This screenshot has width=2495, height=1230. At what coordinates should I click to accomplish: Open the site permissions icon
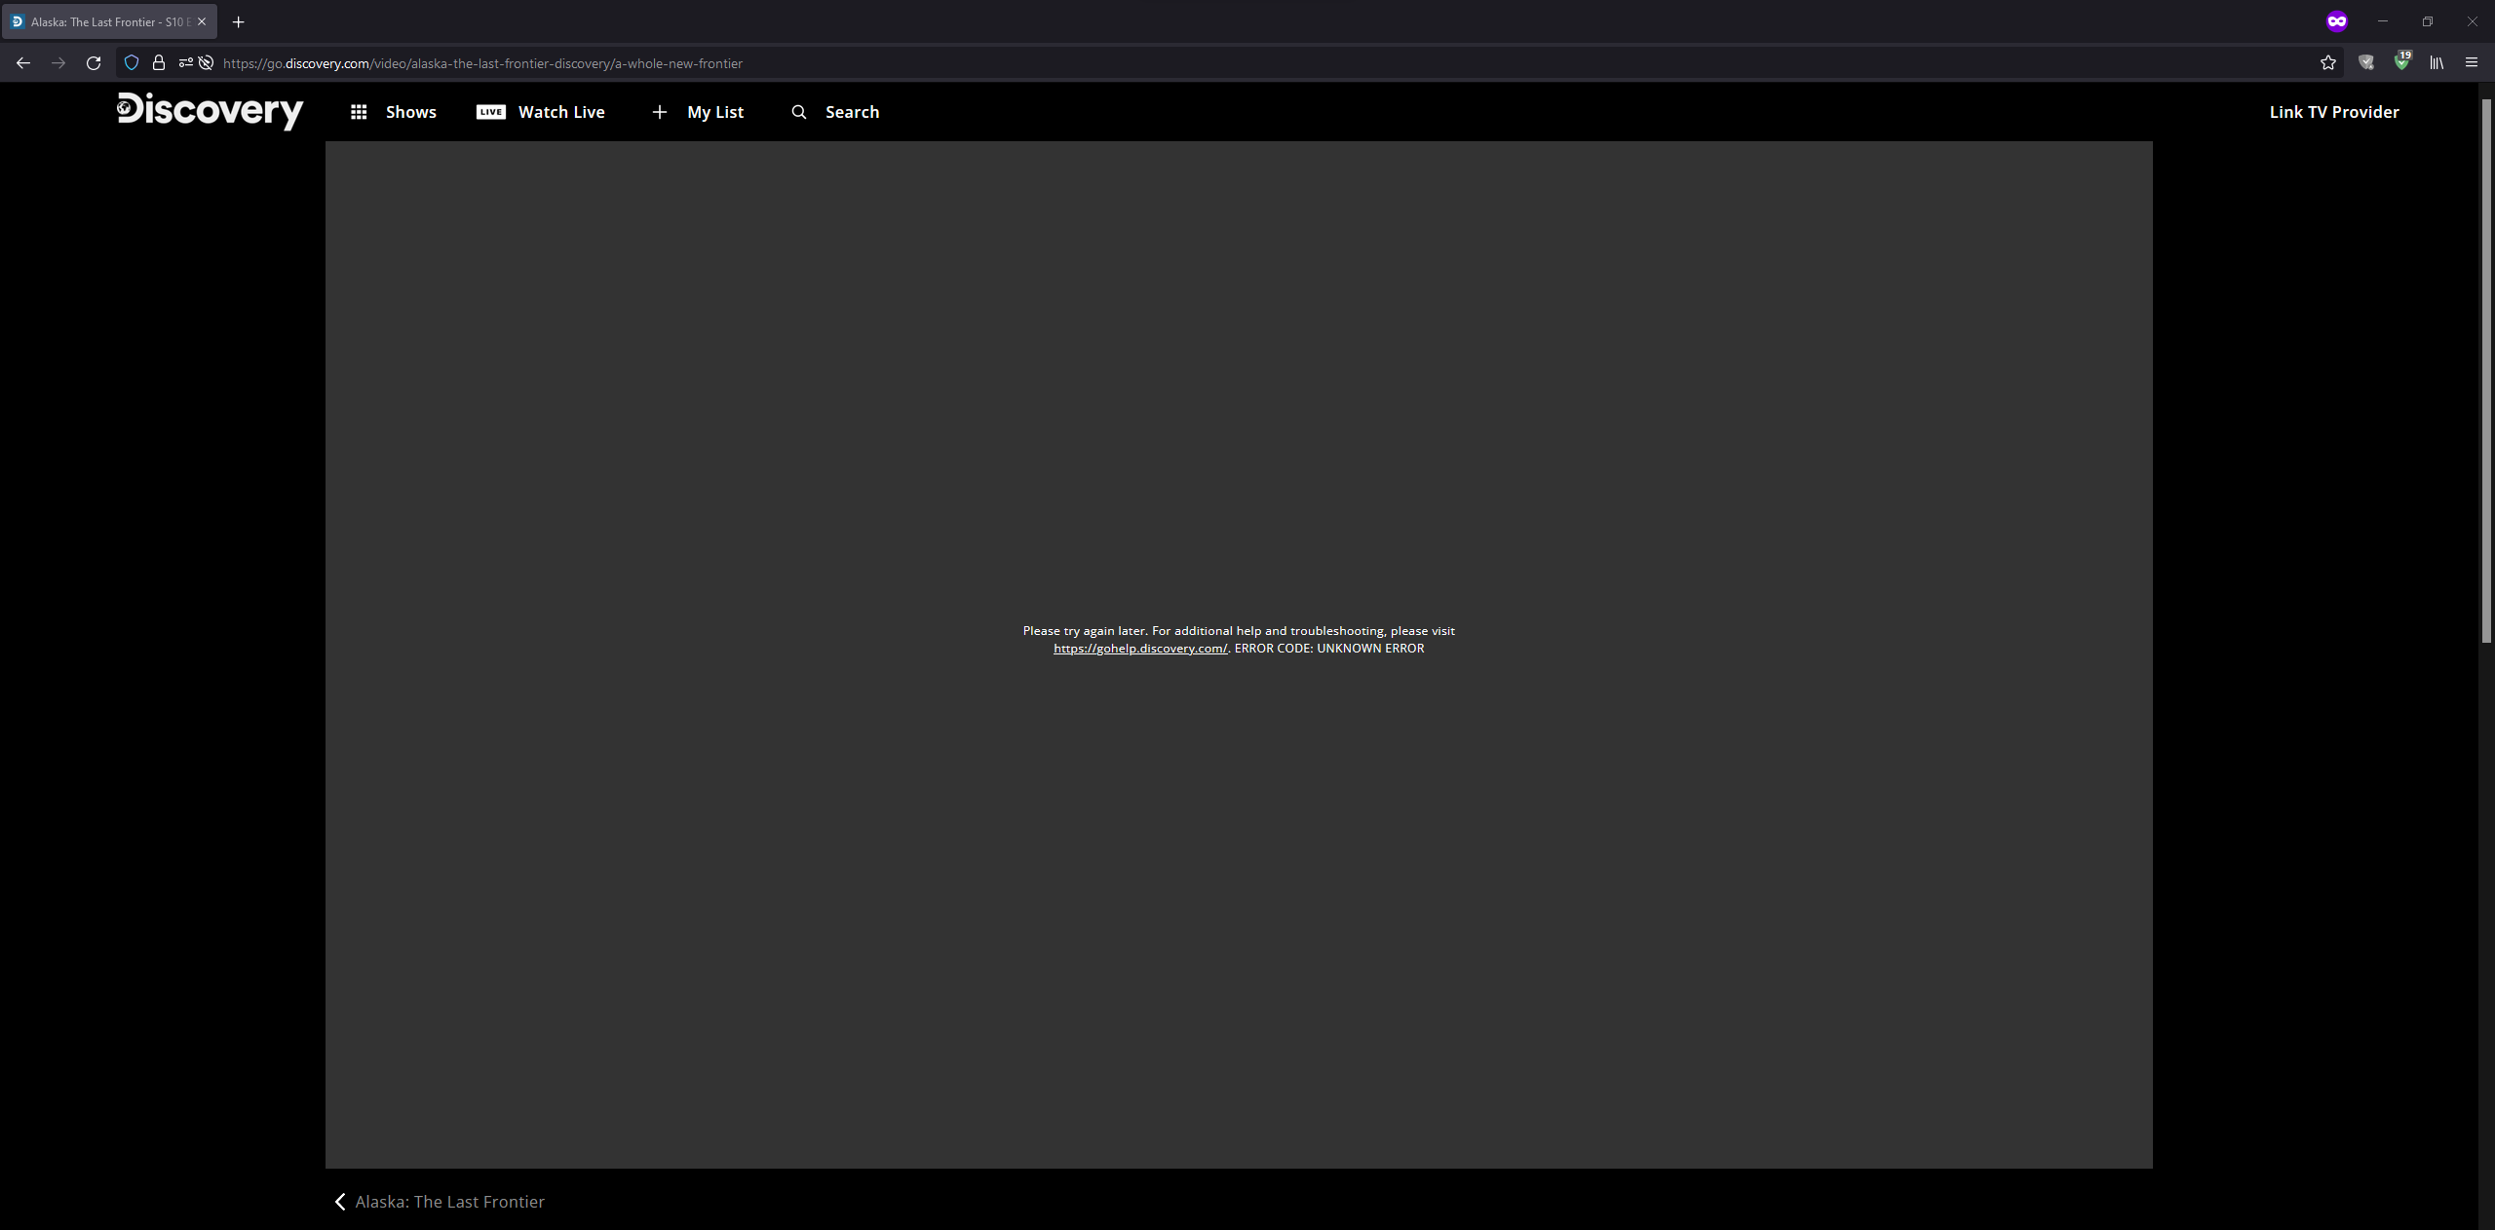point(185,63)
